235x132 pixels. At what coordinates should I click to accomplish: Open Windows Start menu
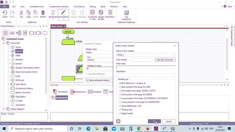(x=4, y=129)
